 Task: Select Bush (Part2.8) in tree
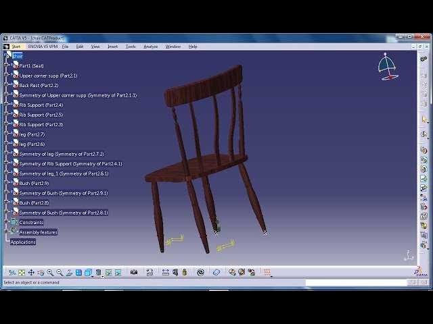(x=35, y=202)
